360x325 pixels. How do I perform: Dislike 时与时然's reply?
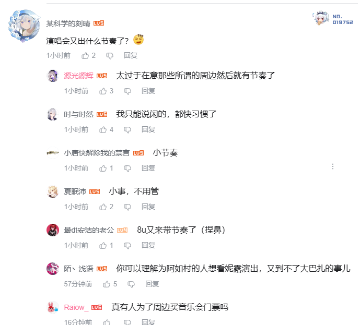tap(127, 130)
